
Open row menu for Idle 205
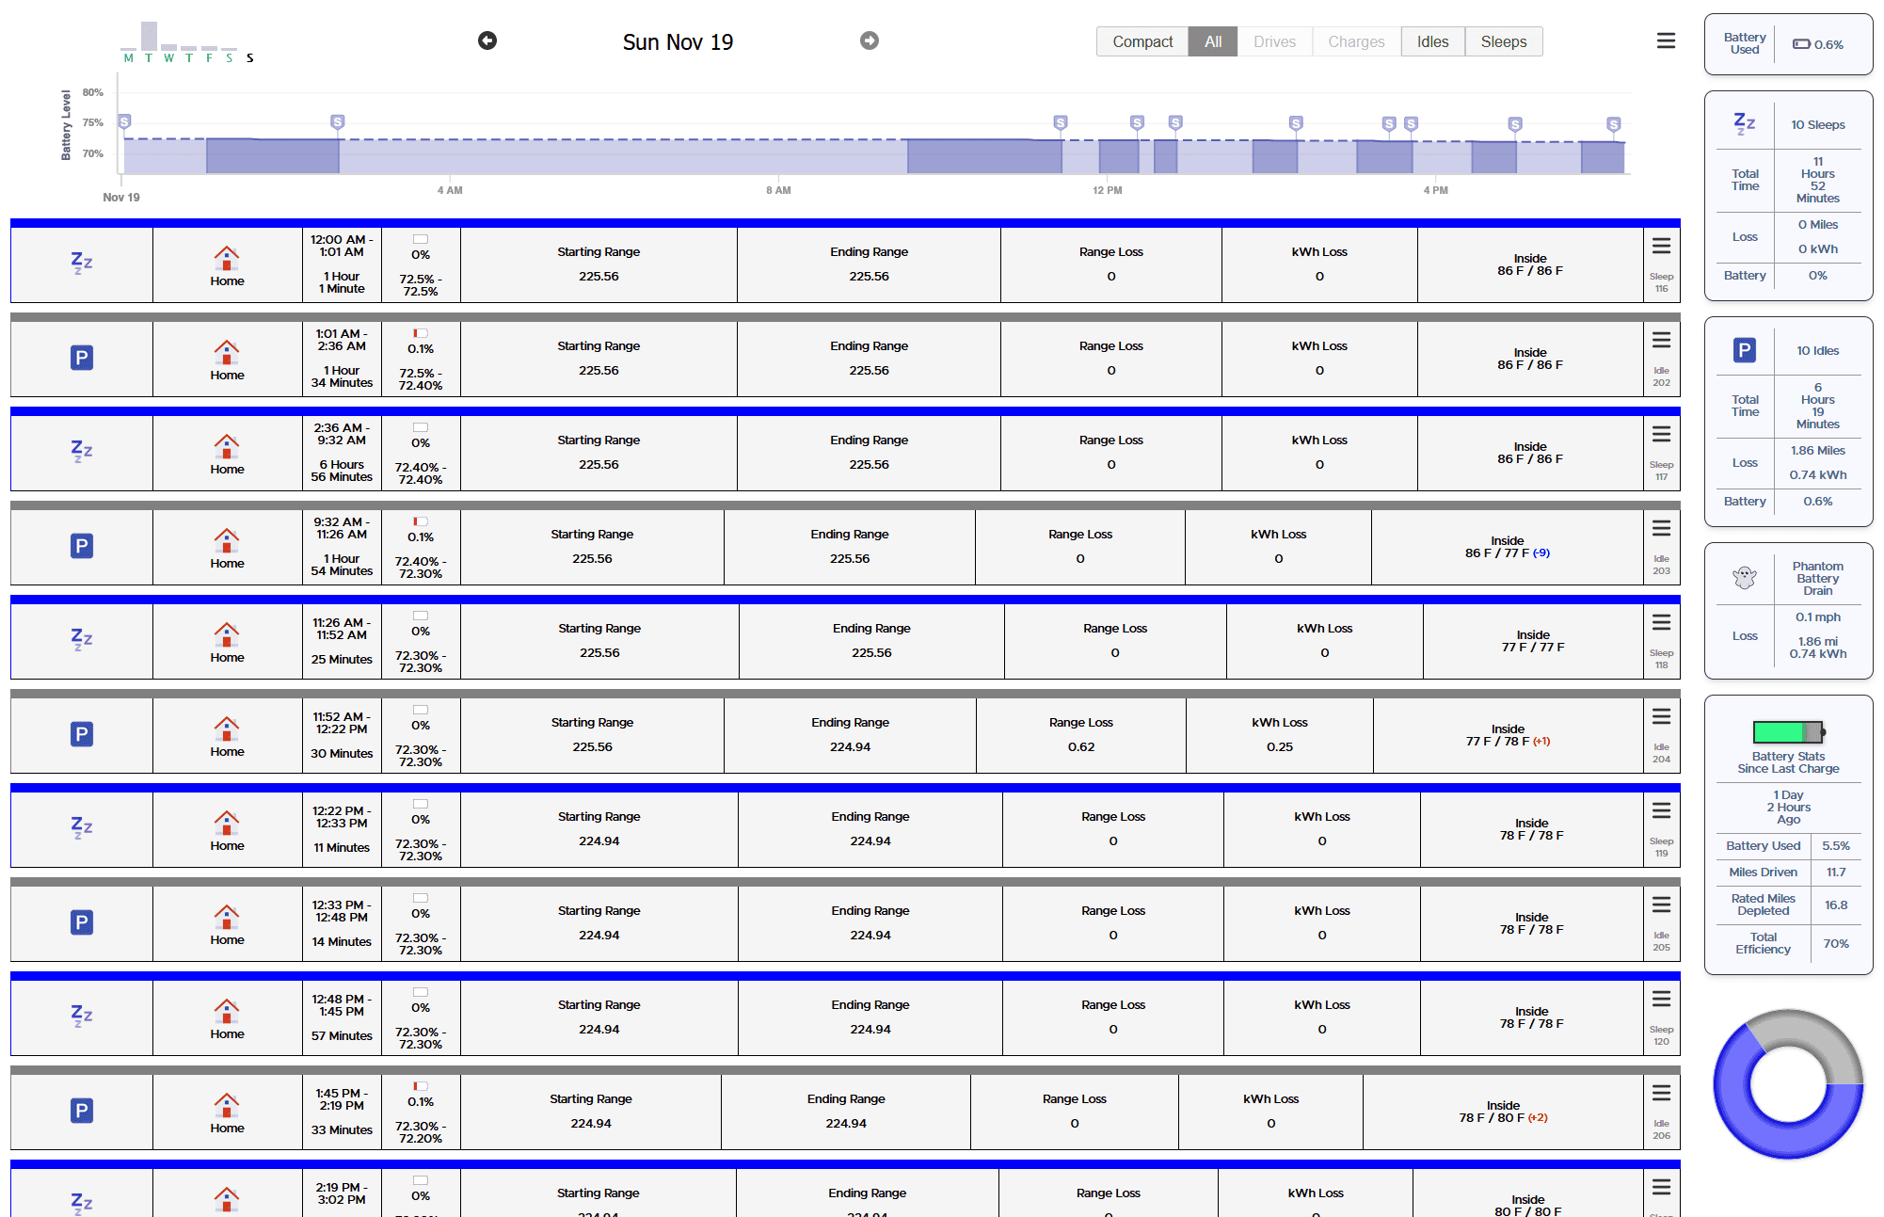tap(1662, 905)
